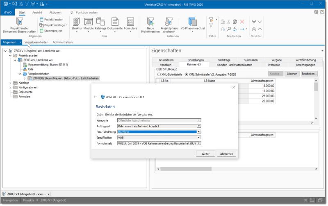
Task: Expand the Kataloge tree folder
Action: click(x=10, y=83)
